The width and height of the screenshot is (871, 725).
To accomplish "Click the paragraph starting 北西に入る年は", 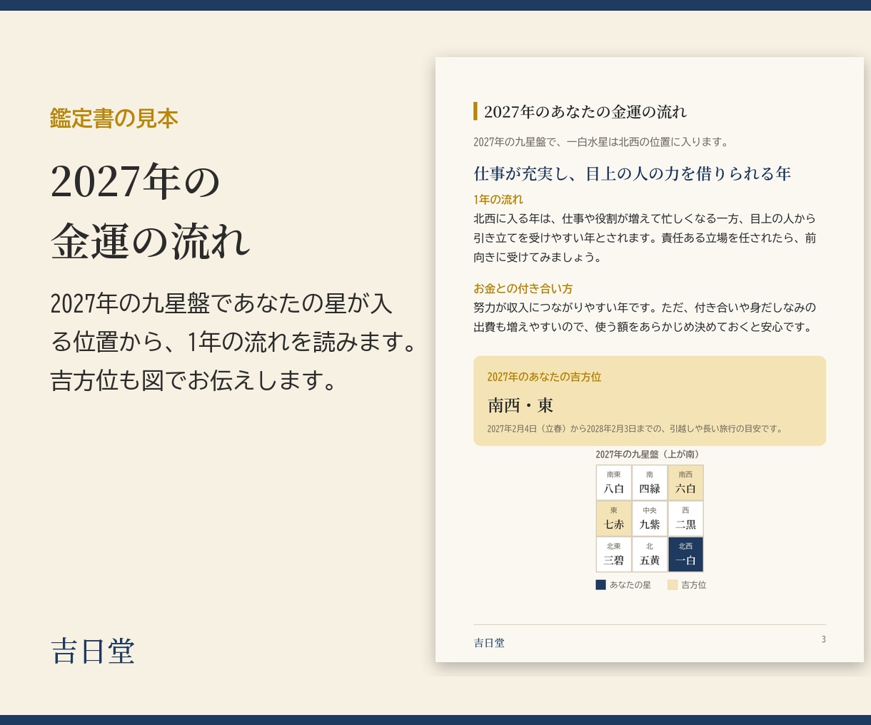I will tap(645, 238).
